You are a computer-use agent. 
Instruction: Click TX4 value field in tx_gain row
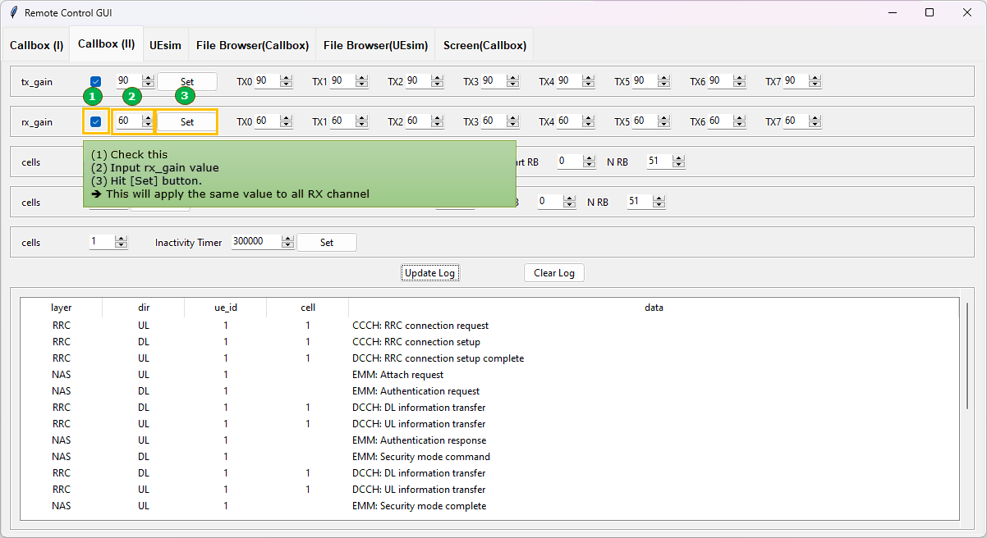[x=569, y=81]
